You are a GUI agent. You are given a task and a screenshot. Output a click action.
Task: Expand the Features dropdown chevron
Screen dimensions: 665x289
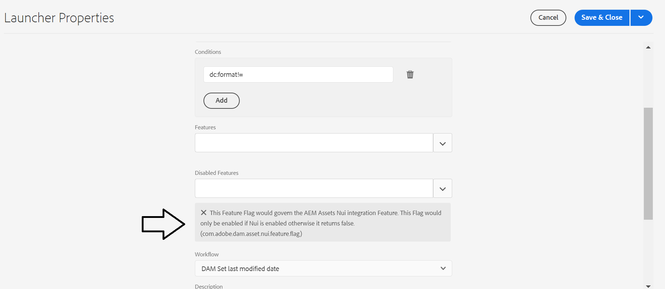pyautogui.click(x=442, y=143)
